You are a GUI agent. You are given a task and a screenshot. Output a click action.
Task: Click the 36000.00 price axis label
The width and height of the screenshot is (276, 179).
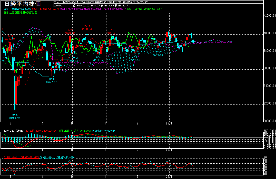[270, 68]
